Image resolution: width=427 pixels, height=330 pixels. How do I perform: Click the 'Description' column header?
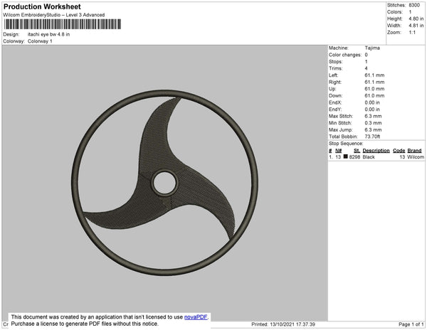point(376,151)
